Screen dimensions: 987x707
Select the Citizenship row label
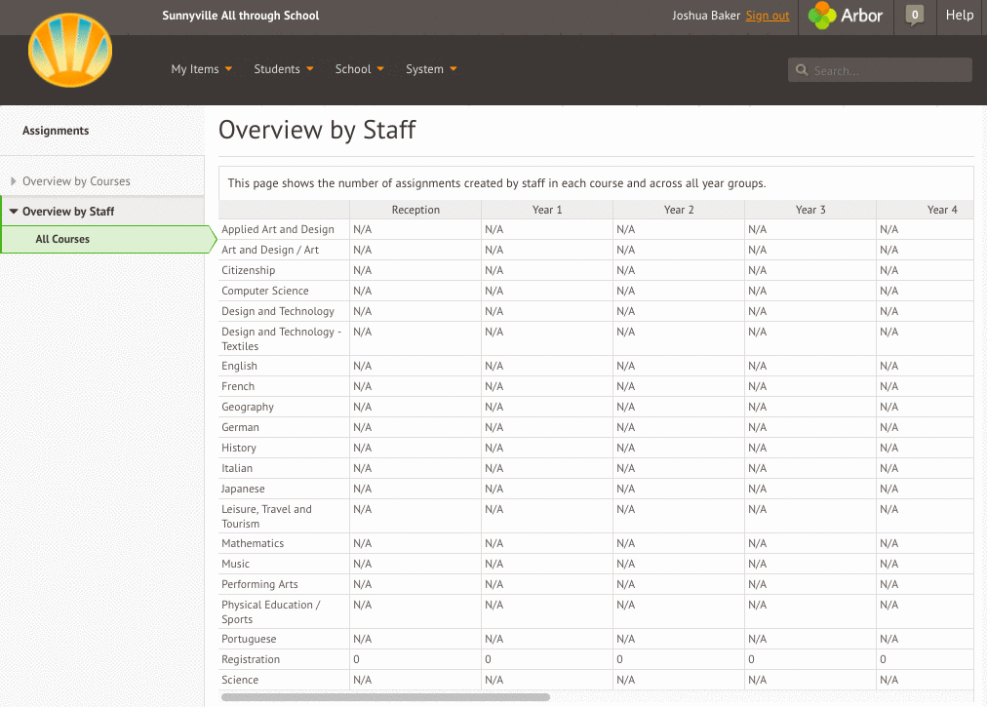[x=248, y=271]
